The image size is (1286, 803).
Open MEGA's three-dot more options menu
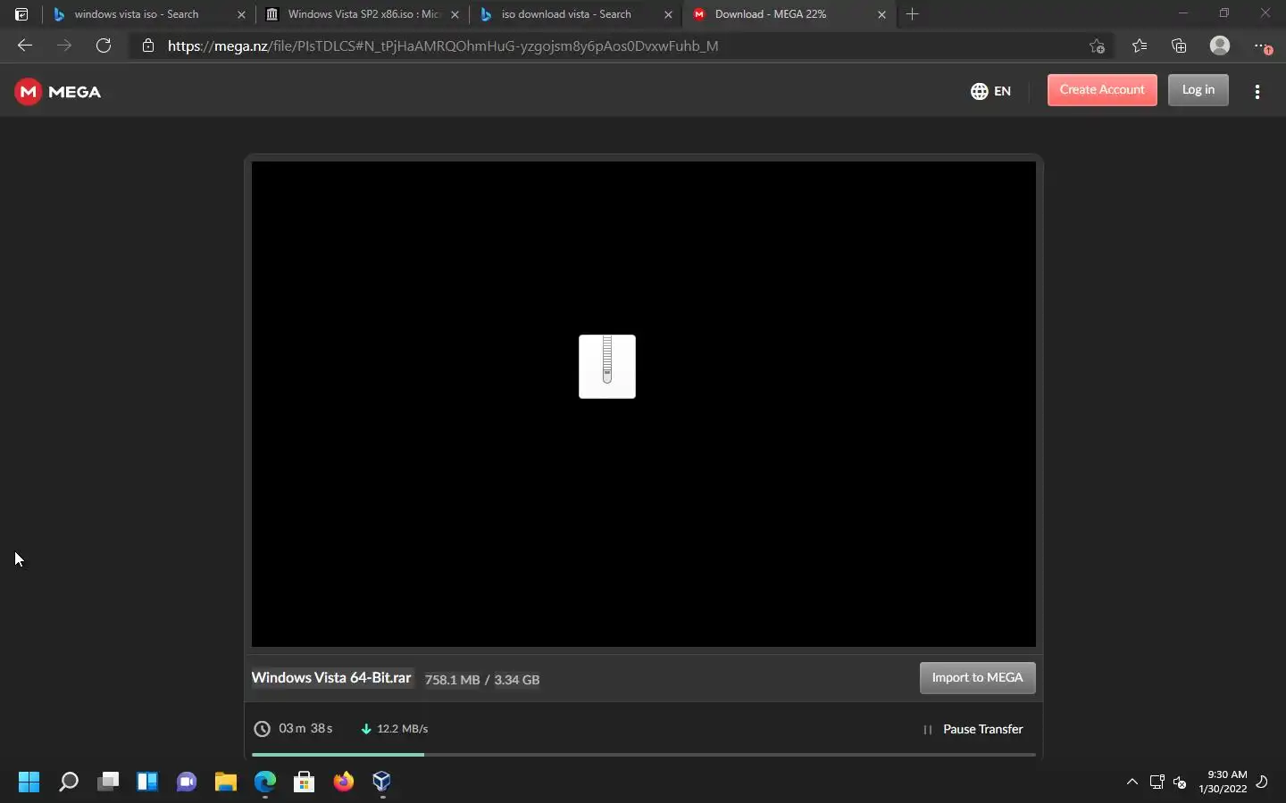click(x=1257, y=91)
